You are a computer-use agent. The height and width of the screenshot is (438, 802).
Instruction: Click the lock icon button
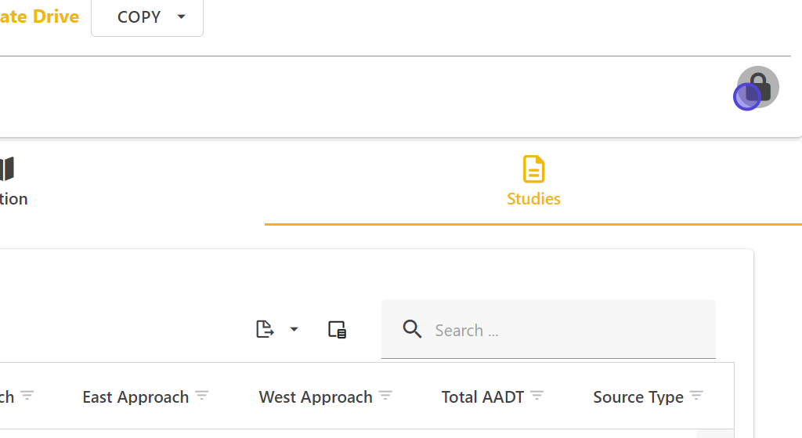(x=757, y=86)
